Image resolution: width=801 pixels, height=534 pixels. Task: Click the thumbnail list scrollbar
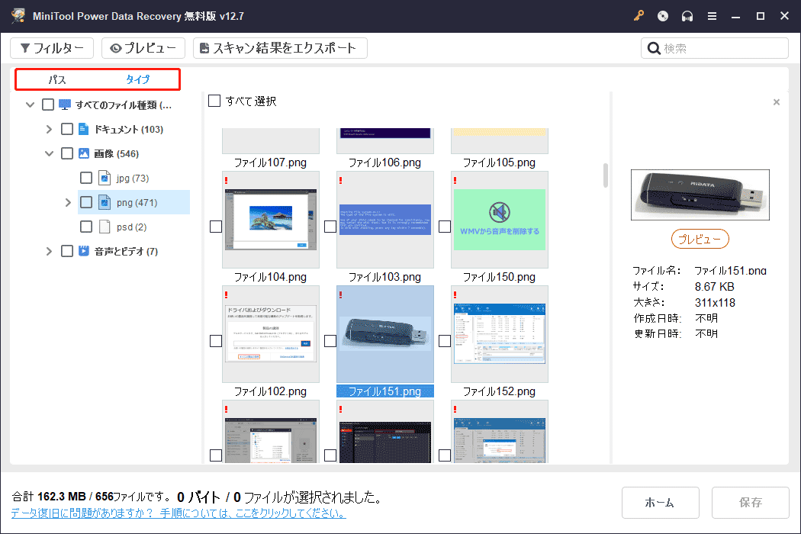[604, 177]
